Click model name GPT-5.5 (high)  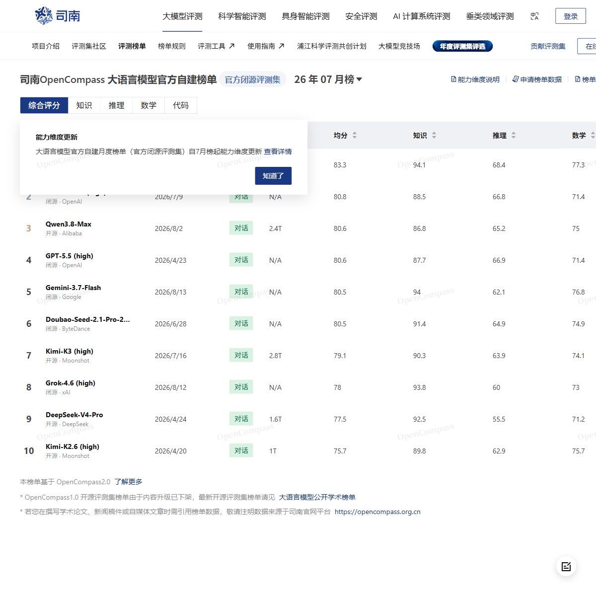pyautogui.click(x=70, y=256)
